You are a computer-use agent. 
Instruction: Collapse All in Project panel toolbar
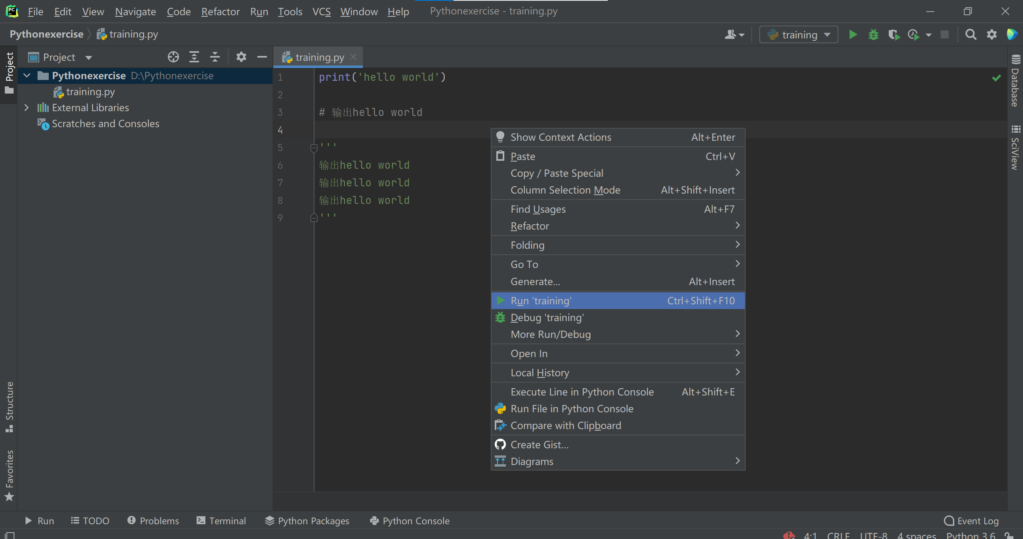215,57
